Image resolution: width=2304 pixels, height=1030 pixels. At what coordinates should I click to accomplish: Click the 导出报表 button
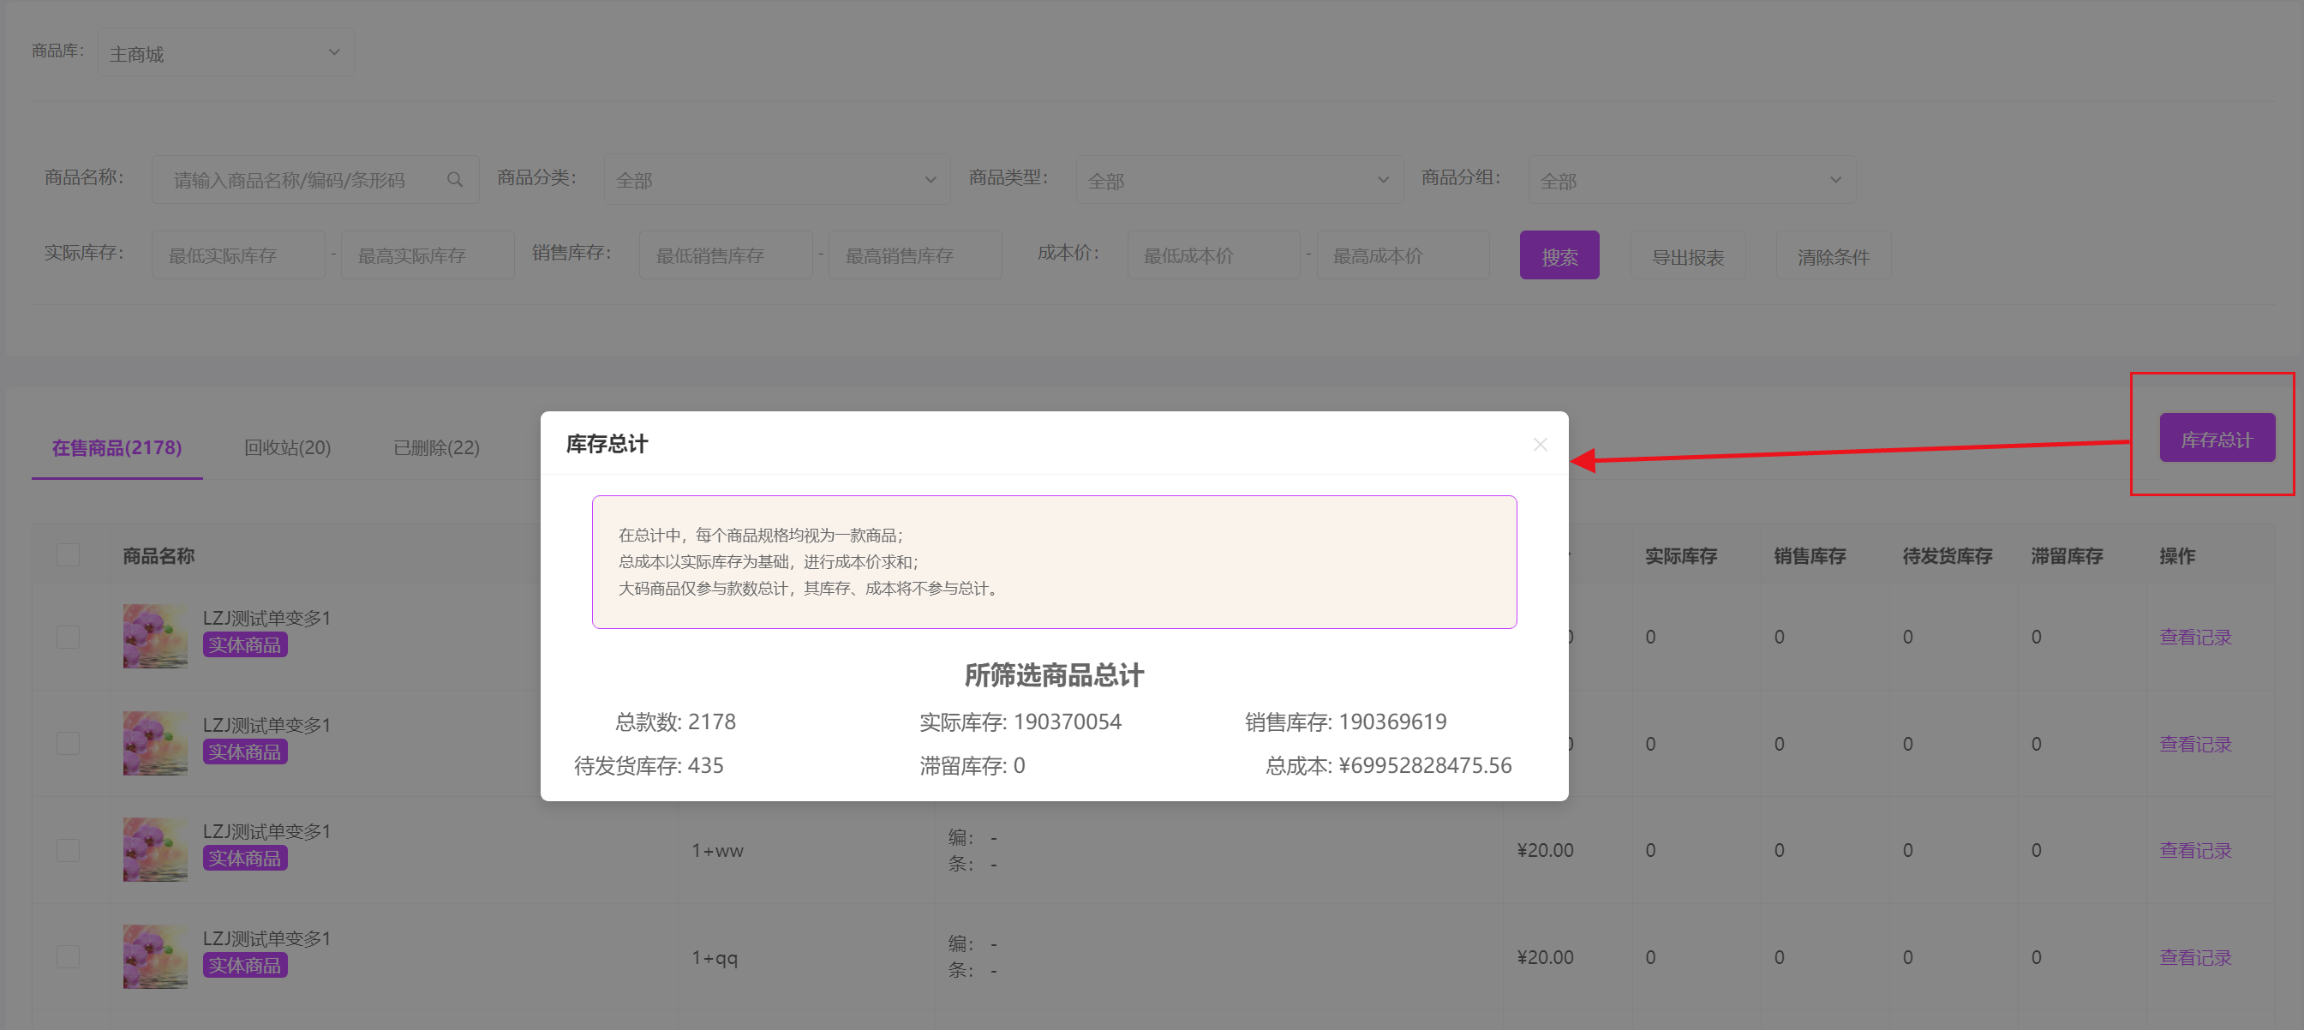[1687, 256]
